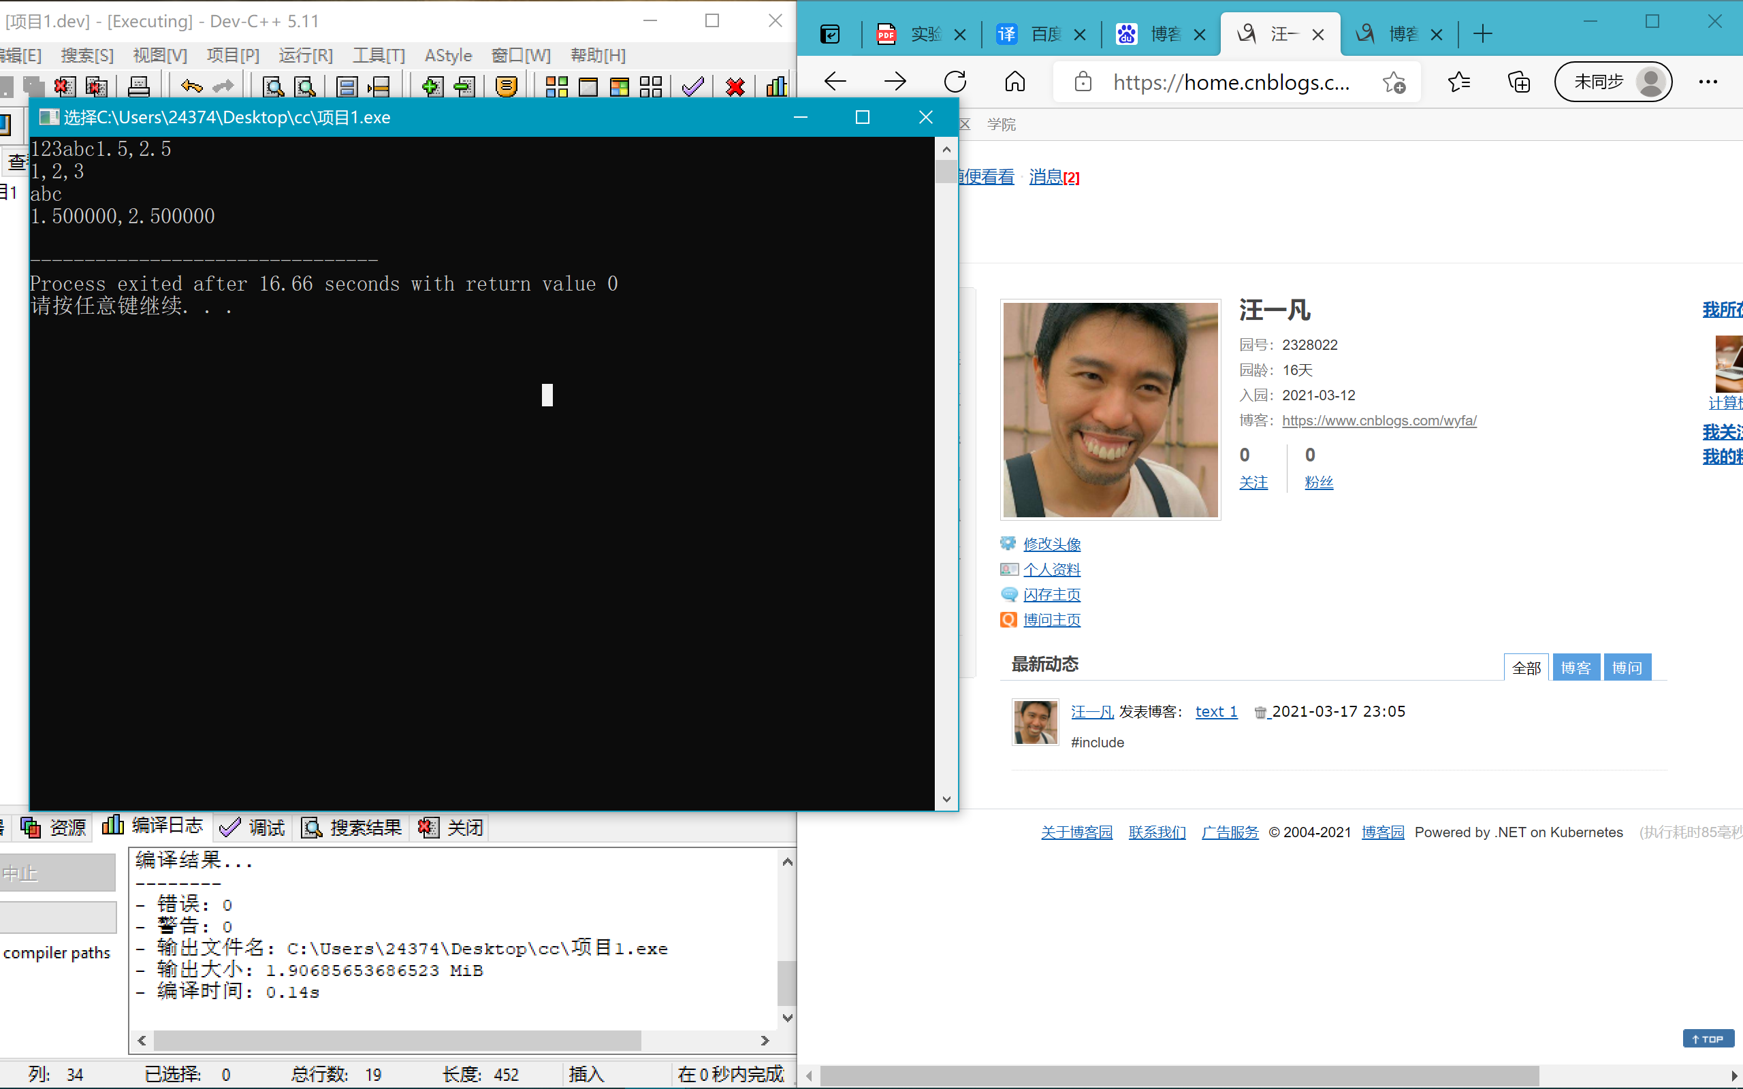Click the Profile analysis bar chart icon
The height and width of the screenshot is (1089, 1743).
[x=775, y=86]
